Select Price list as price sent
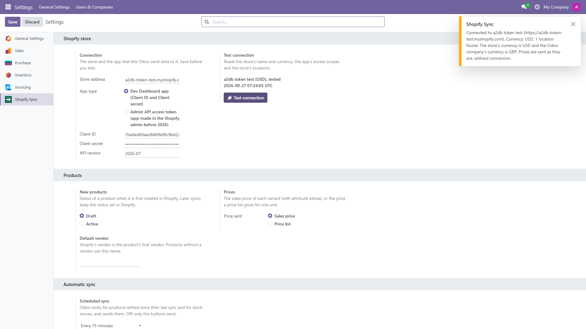This screenshot has height=329, width=586. [270, 224]
